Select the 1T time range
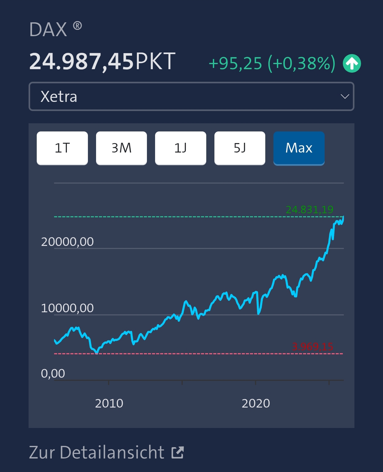The image size is (383, 472). pyautogui.click(x=62, y=148)
